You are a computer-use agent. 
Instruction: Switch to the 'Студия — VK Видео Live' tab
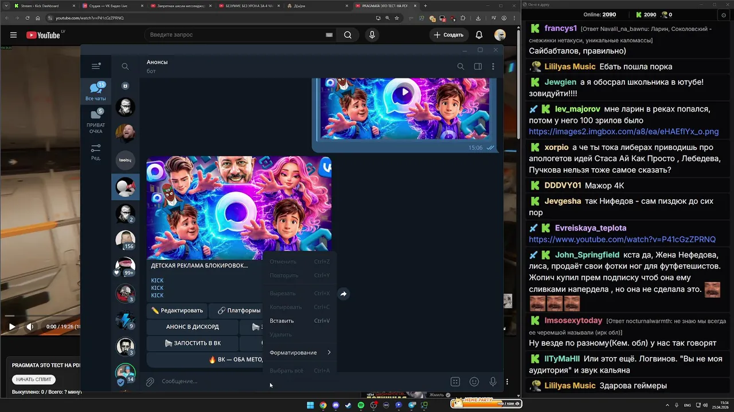[x=111, y=6]
